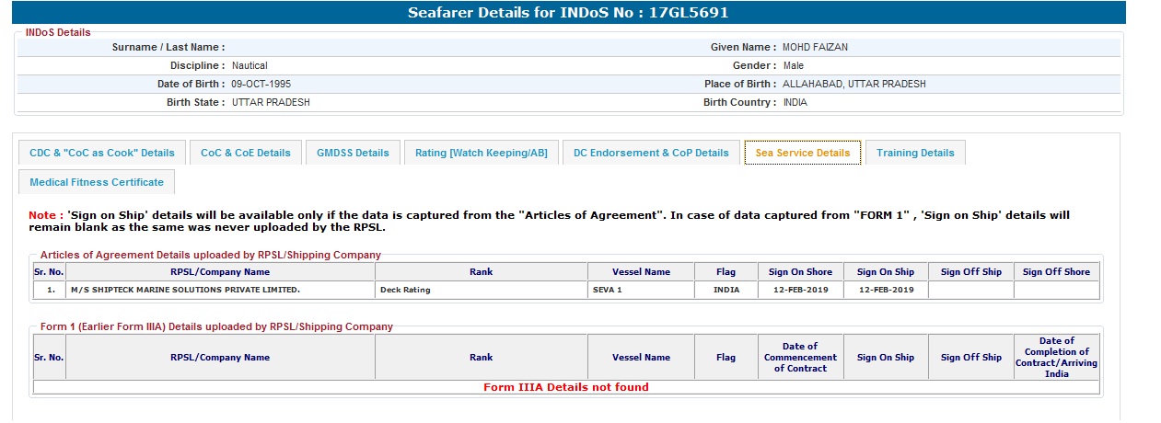Screen dimensions: 1161x423
Task: Click the Sign Off Shore column header
Action: tap(1056, 271)
